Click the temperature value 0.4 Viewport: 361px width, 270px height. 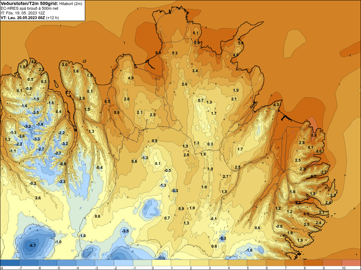[x=58, y=112]
